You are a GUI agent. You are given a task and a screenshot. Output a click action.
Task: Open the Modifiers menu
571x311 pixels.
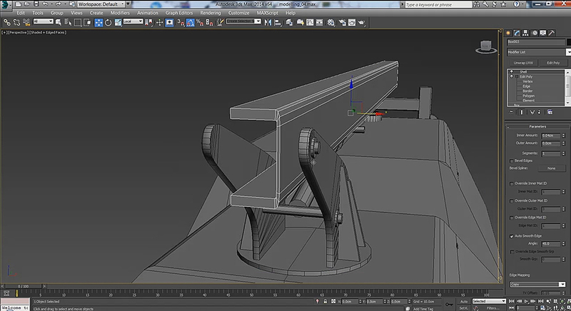pyautogui.click(x=120, y=12)
